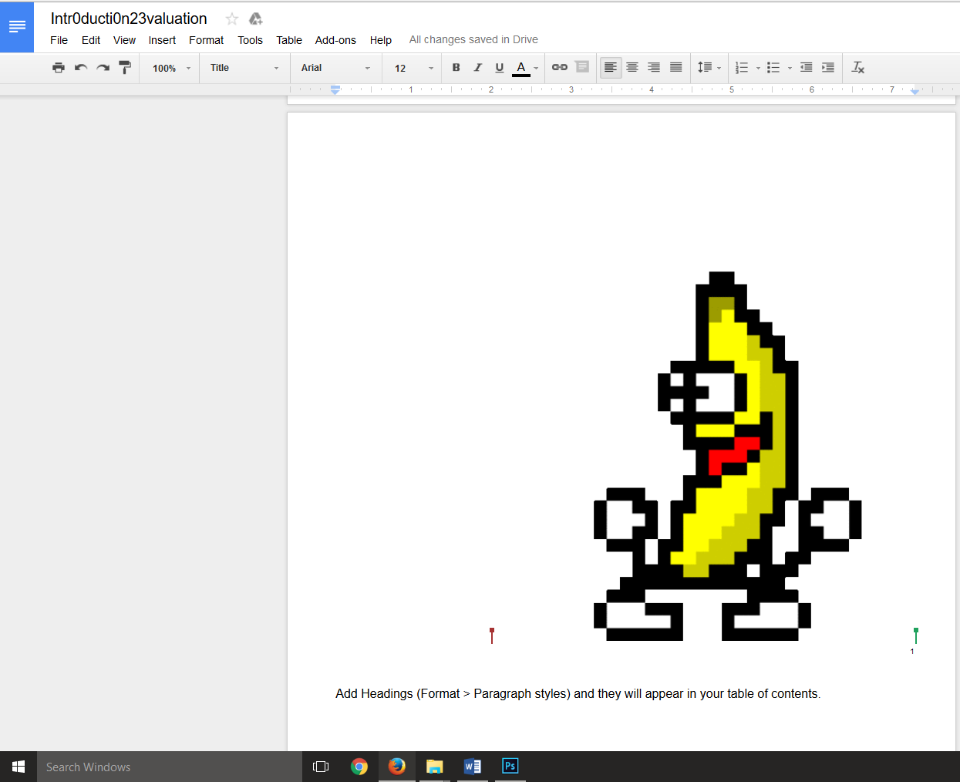
Task: Open Chrome from the taskbar
Action: [359, 767]
